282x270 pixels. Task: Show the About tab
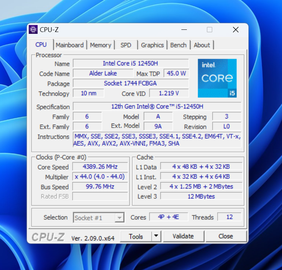(202, 45)
